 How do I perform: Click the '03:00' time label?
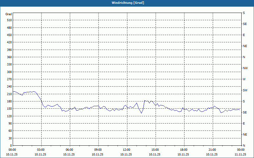tap(41, 150)
